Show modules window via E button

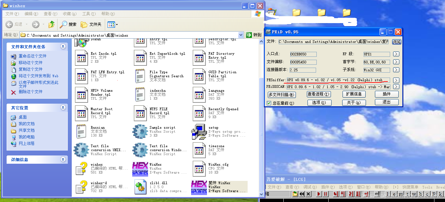coord(394,194)
